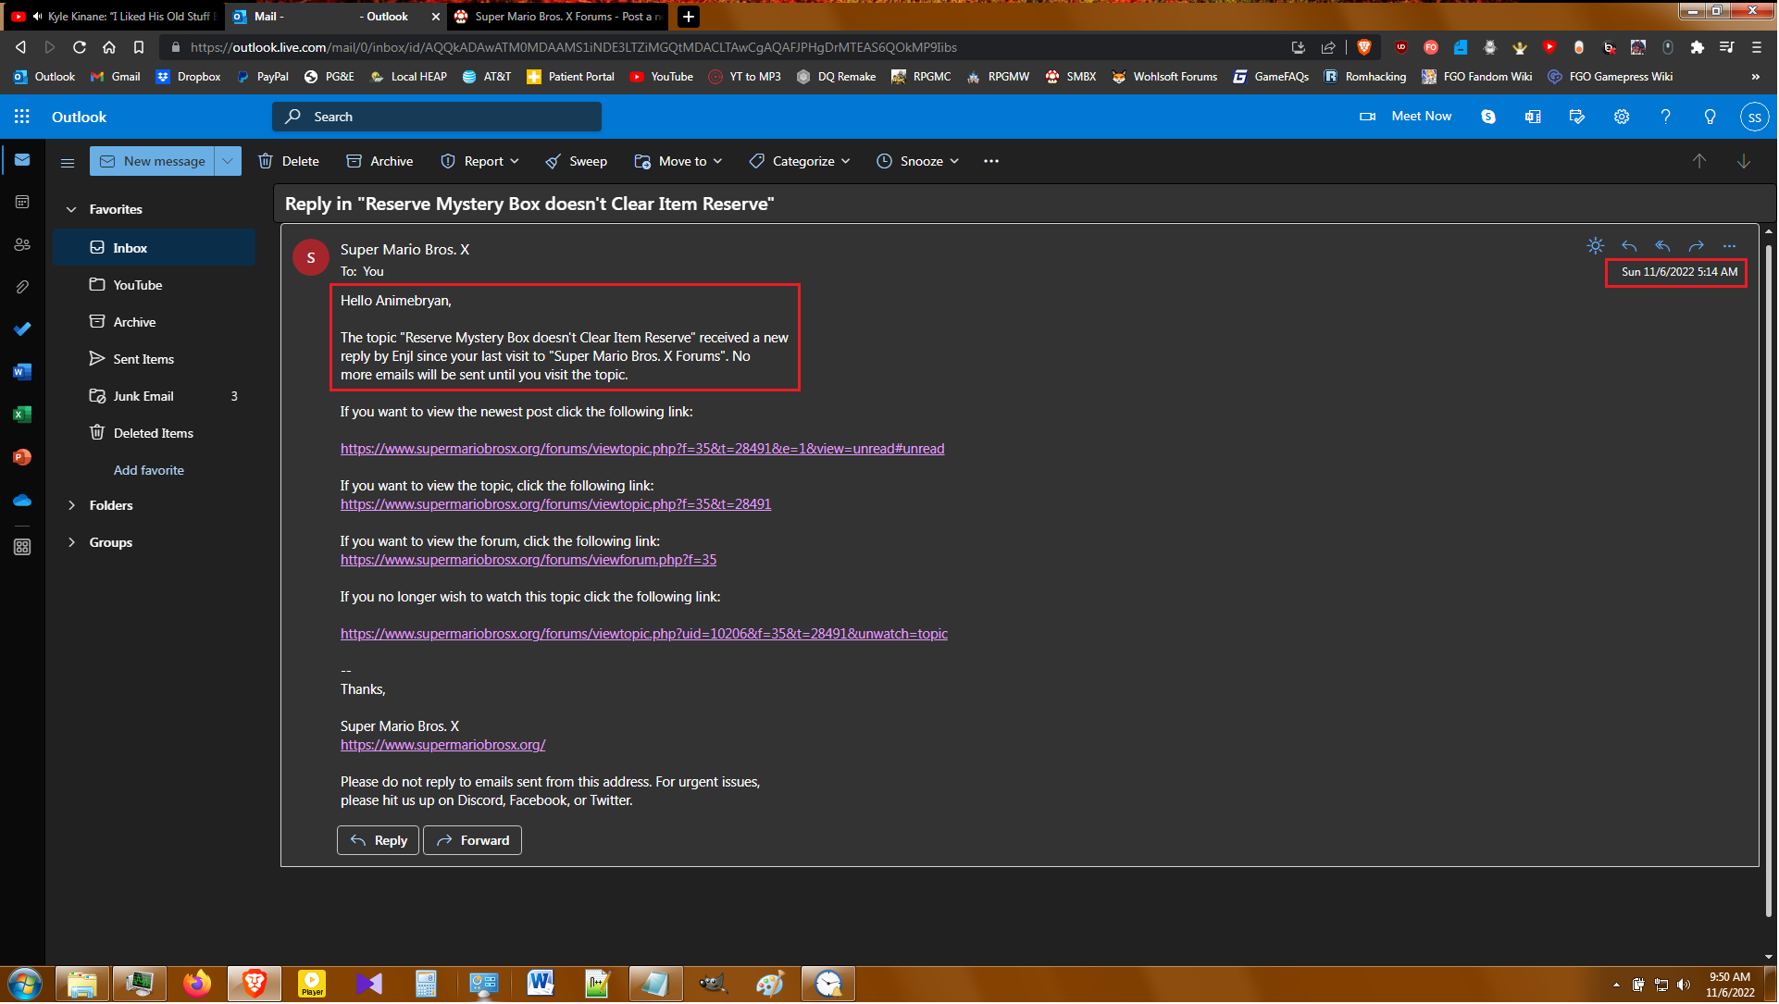
Task: Open the app launcher waffle icon
Action: point(22,117)
